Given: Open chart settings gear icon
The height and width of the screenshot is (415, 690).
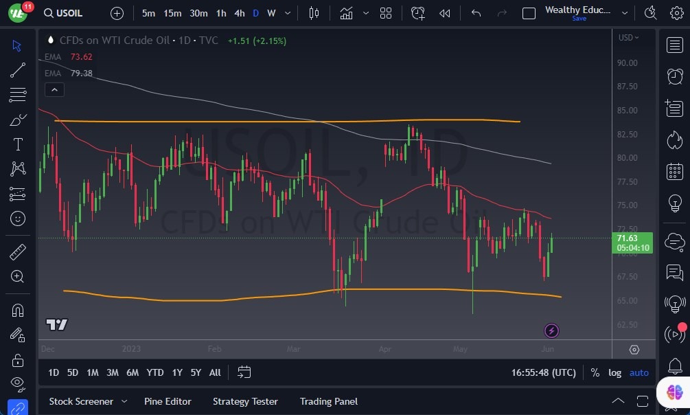Looking at the screenshot, I should 676,13.
